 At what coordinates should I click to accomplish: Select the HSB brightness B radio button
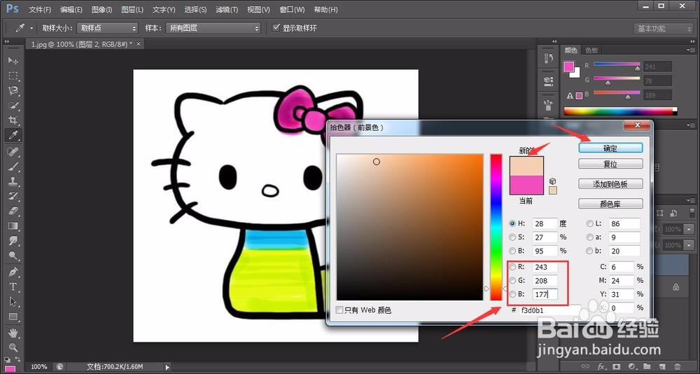coord(512,251)
